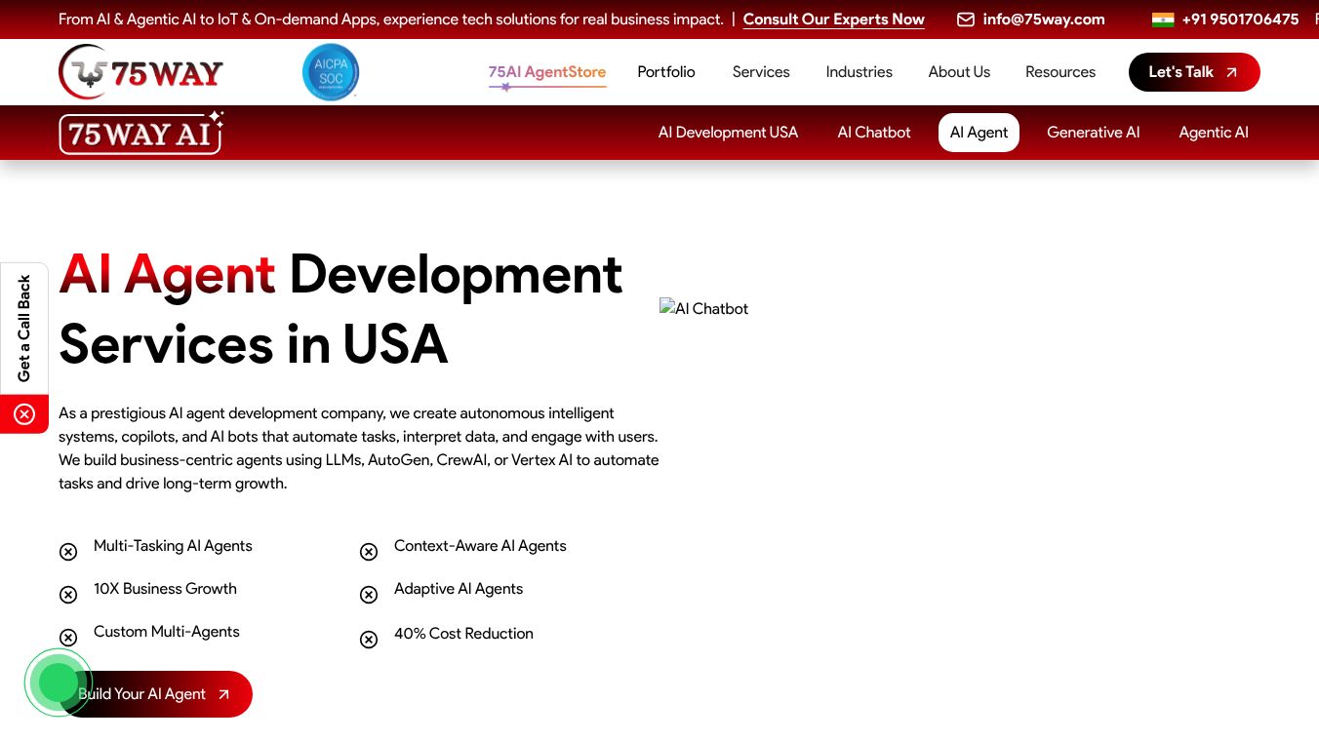Open the green floating circle widget
Viewport: 1319px width, 741px height.
tap(59, 682)
